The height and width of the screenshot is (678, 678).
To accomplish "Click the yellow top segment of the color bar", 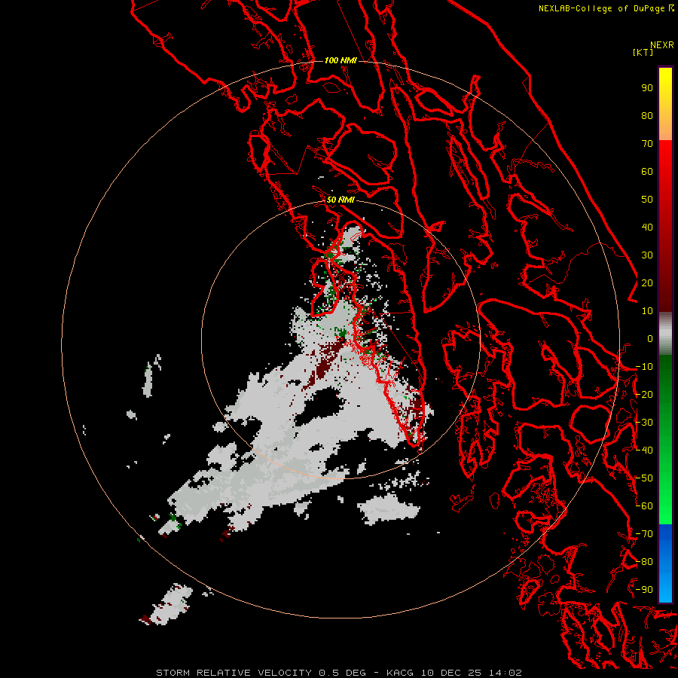I will (x=665, y=93).
